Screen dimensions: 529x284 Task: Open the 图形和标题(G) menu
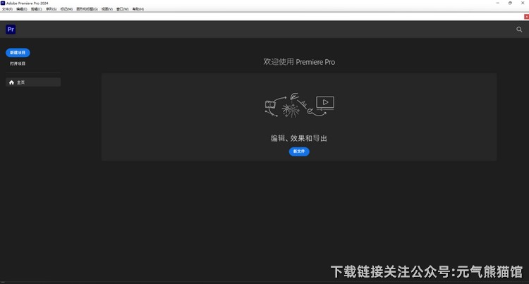click(x=87, y=9)
